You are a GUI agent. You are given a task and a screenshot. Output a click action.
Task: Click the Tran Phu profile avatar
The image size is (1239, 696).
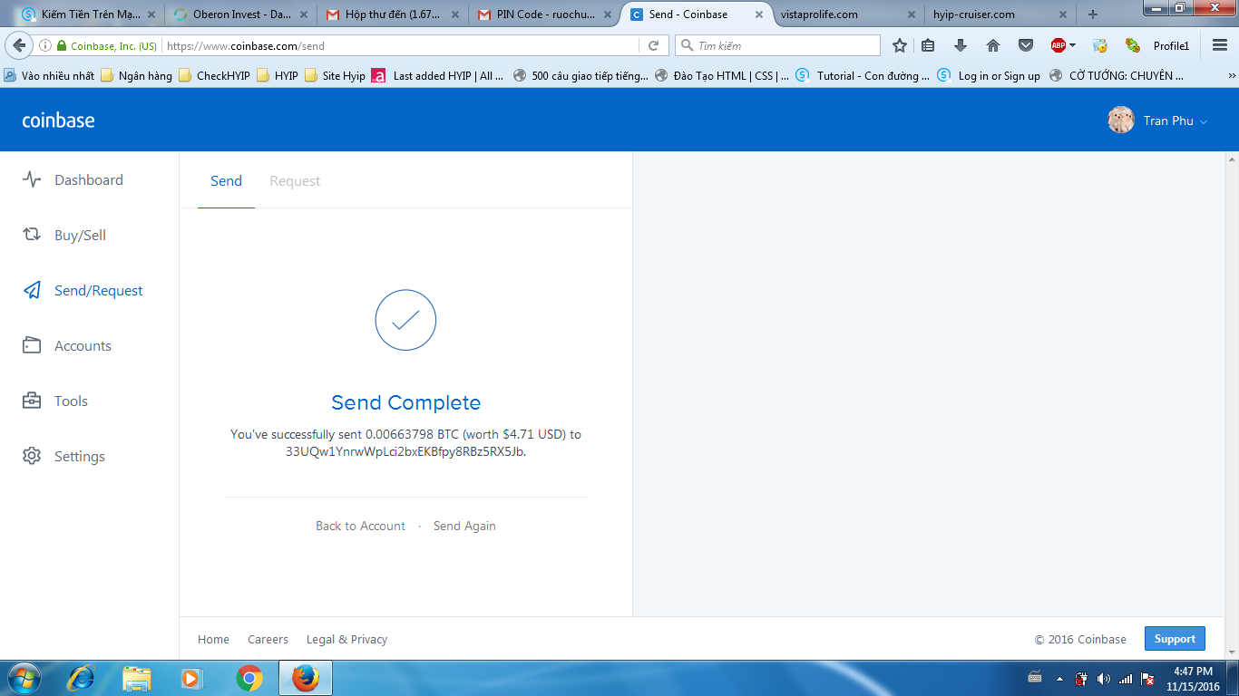[1121, 121]
